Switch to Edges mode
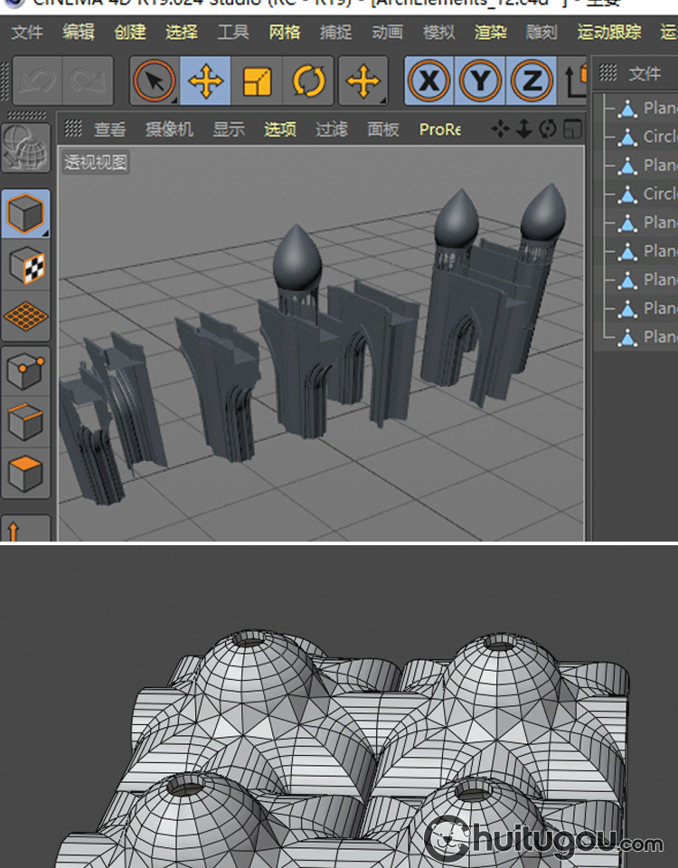This screenshot has width=678, height=868. [25, 422]
